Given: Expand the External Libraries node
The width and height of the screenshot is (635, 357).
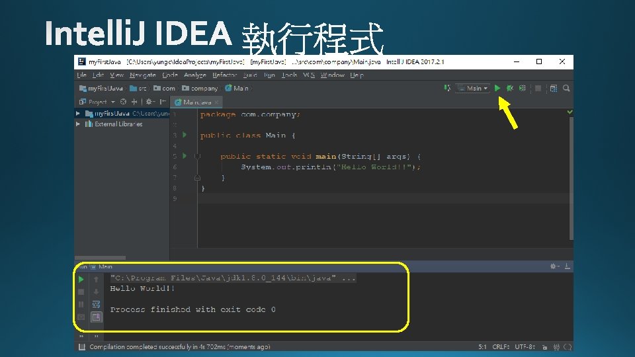Looking at the screenshot, I should click(x=78, y=124).
